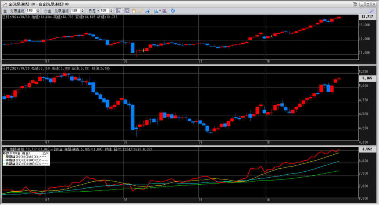Click the blue eraser brush tool icon

coord(147,11)
